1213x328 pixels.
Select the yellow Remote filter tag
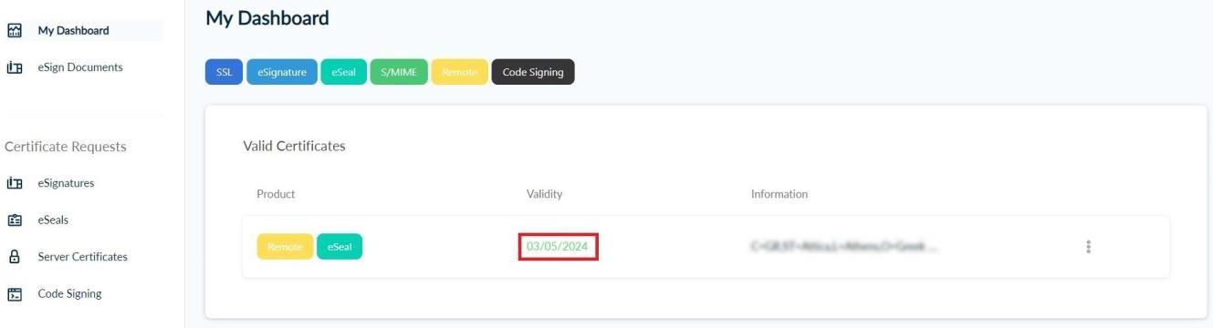click(459, 72)
